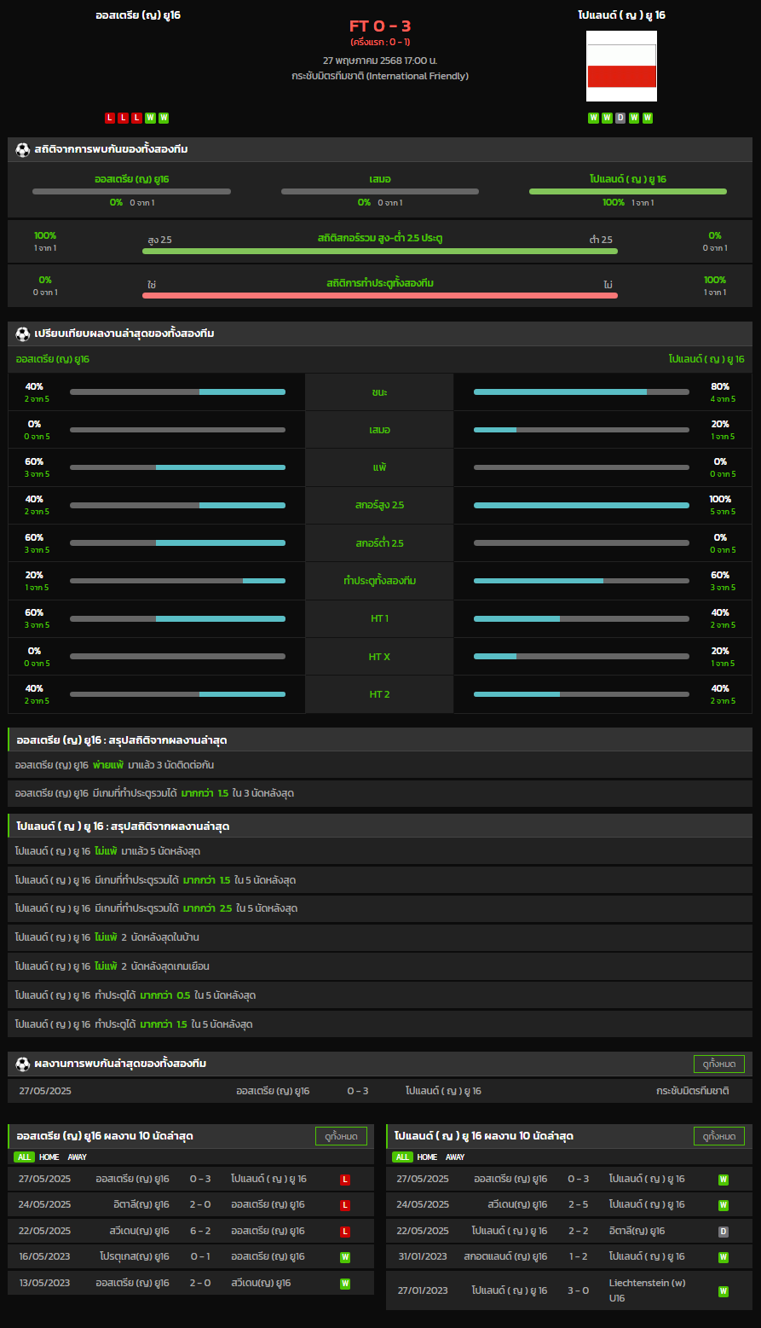Click the เสมอ 0% head-to-head draw bar
This screenshot has width=761, height=1328.
pos(380,191)
